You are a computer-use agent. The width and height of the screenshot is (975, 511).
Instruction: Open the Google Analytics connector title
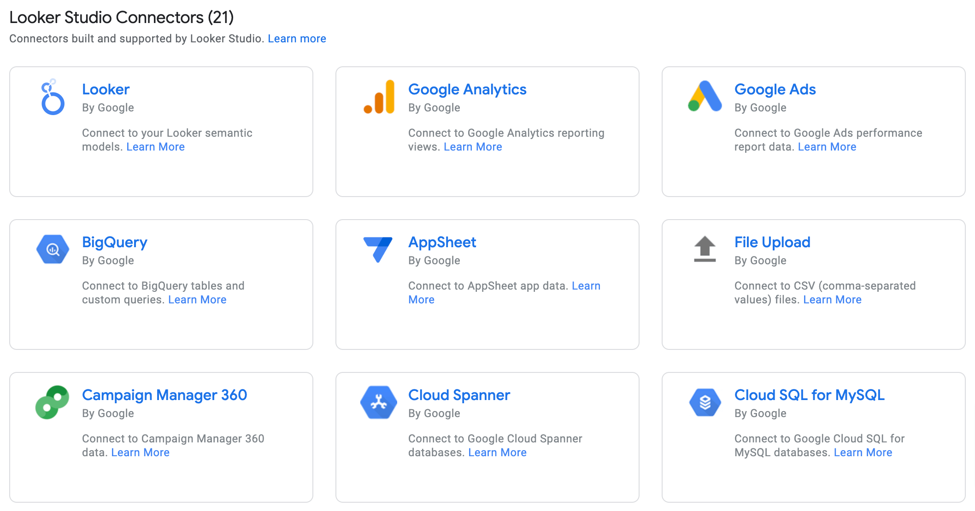pyautogui.click(x=467, y=89)
